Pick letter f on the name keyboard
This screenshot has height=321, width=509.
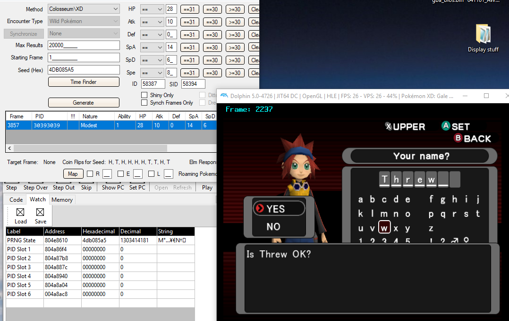[x=431, y=199]
